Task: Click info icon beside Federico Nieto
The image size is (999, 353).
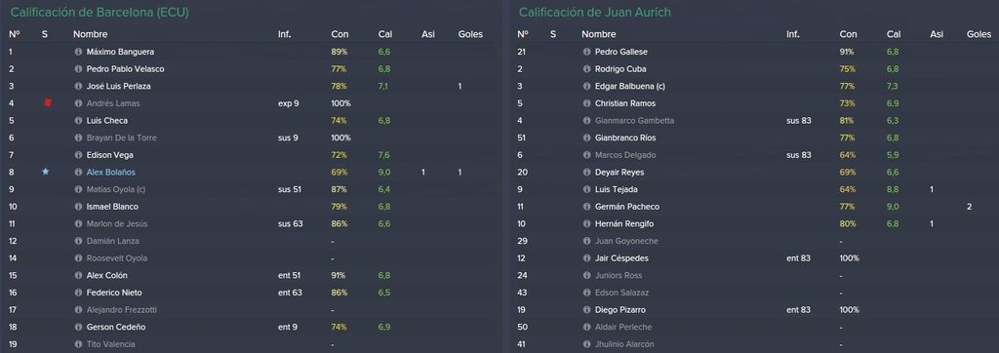Action: 78,293
